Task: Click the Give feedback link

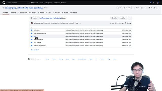Action: pos(35,50)
